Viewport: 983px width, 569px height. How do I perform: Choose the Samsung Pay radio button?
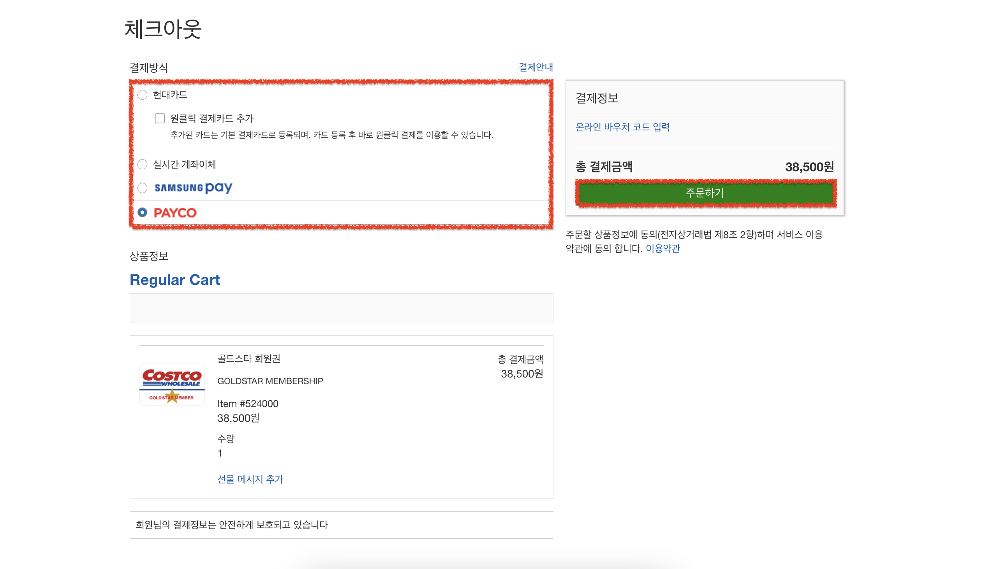click(x=143, y=188)
